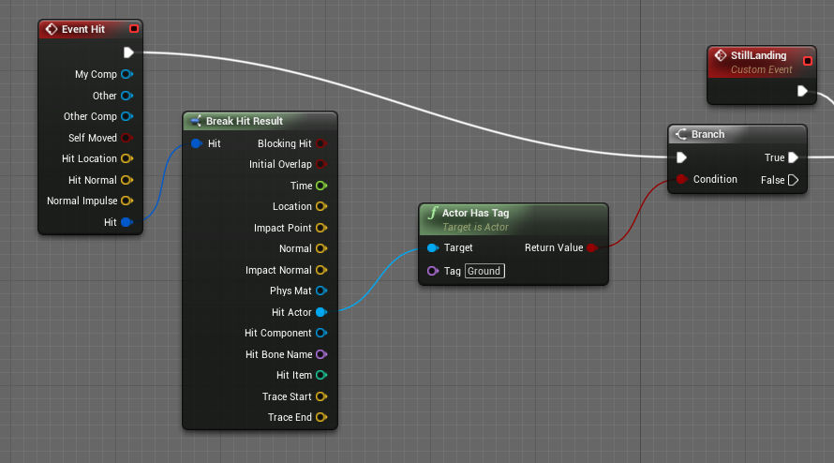Viewport: 834px width, 463px height.
Task: Click the Hit Normal vector pin
Action: pos(127,180)
